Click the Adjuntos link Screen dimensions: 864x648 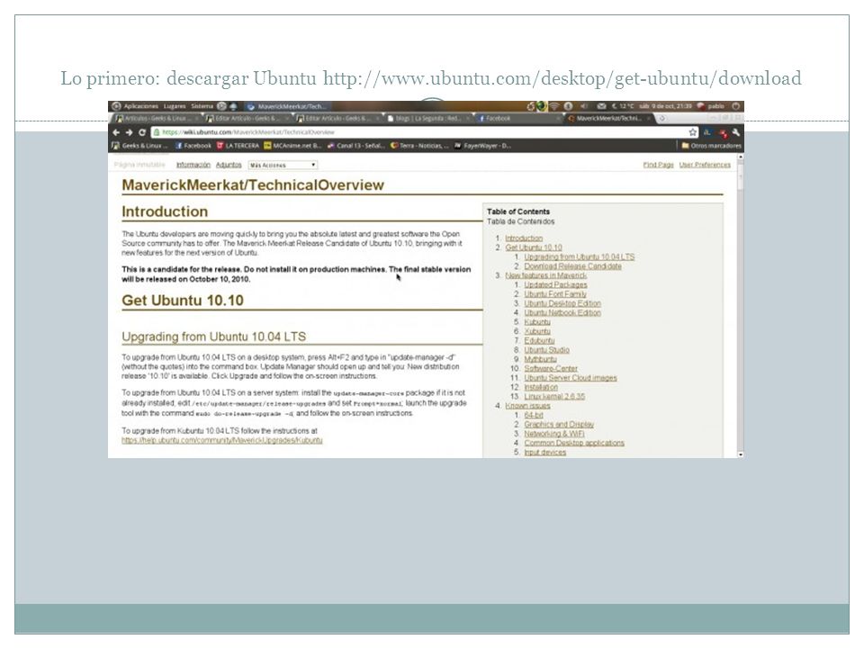[x=229, y=165]
